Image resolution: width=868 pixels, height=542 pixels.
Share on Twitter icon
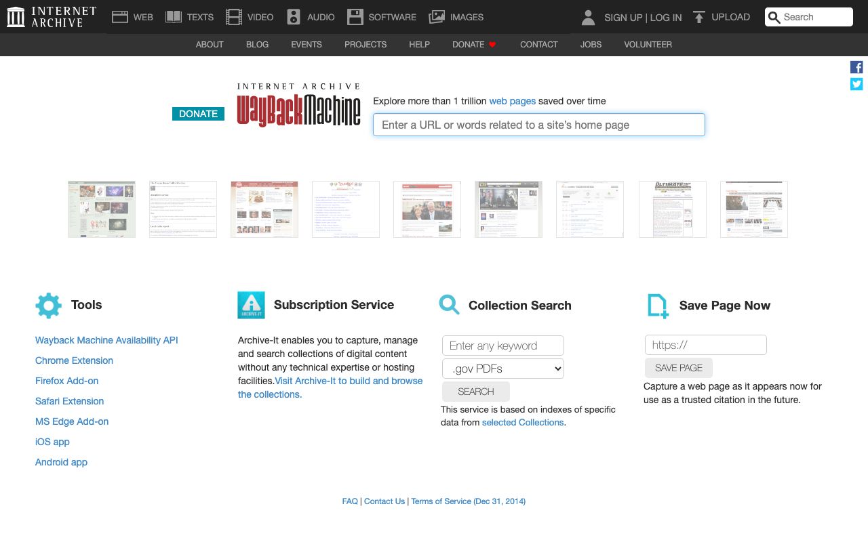tap(856, 84)
